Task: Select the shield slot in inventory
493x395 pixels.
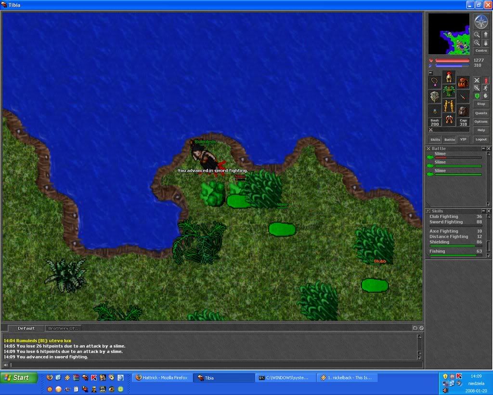Action: [435, 97]
